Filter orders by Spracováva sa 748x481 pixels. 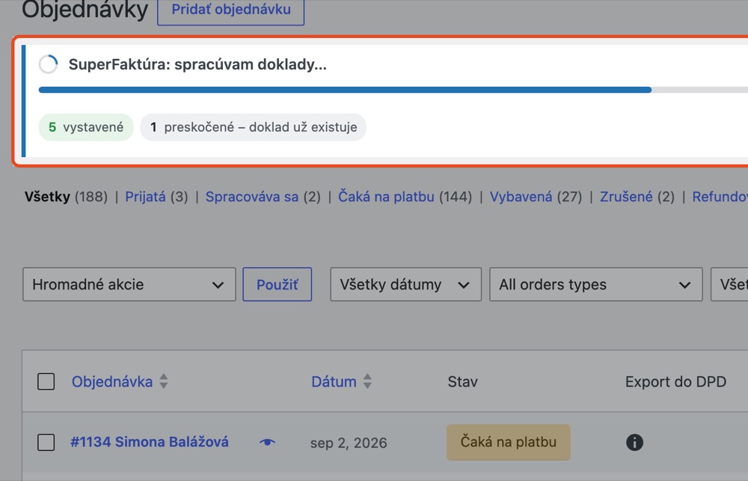(x=252, y=197)
